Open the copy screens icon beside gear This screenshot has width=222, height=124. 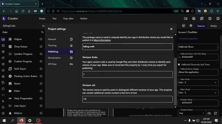pyautogui.click(x=183, y=25)
